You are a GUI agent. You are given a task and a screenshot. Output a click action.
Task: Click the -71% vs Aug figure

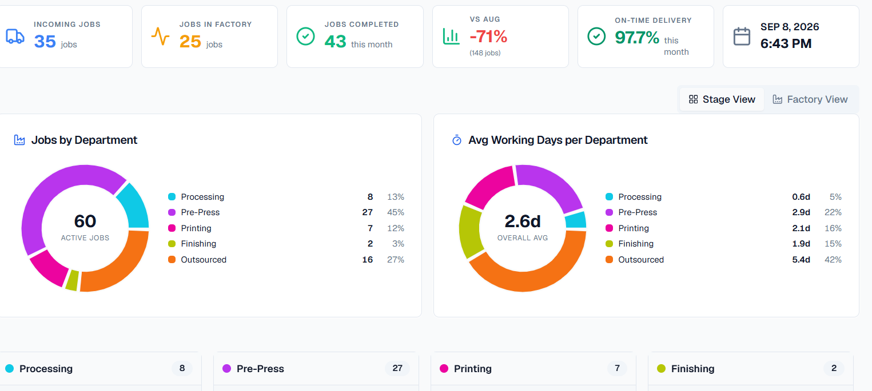(488, 37)
